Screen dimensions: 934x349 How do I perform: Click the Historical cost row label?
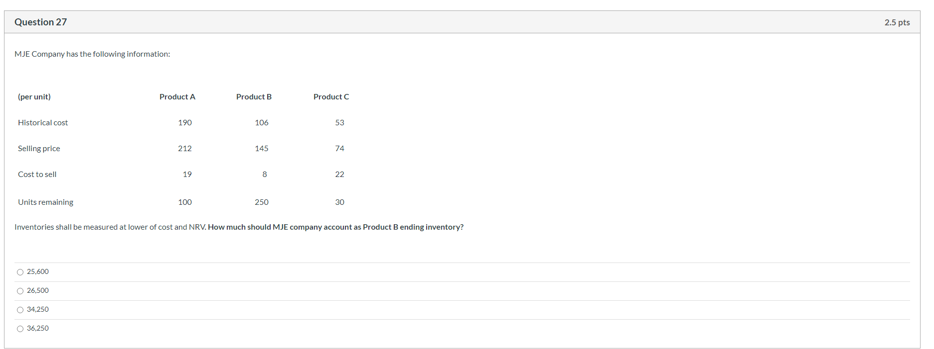pyautogui.click(x=43, y=122)
